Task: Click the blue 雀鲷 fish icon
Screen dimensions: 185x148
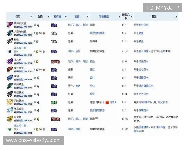Action: (10, 78)
